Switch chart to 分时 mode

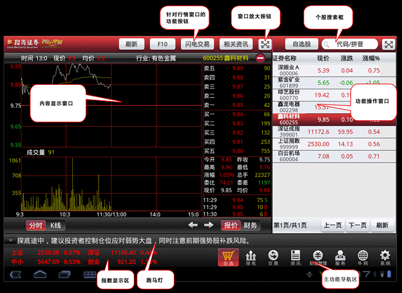pos(36,225)
